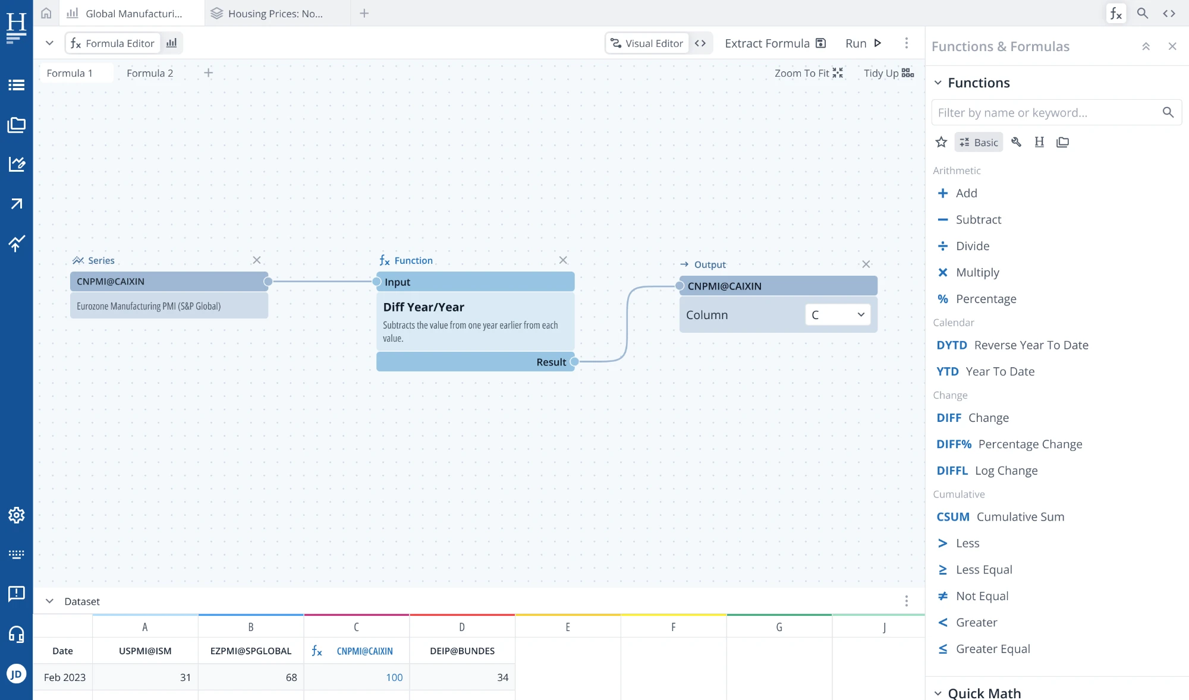Remove the Output node
The image size is (1189, 700).
(866, 264)
